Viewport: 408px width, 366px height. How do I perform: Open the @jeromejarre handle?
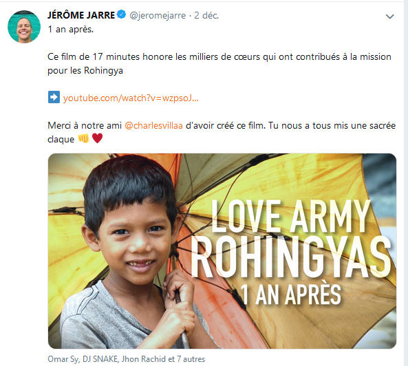pyautogui.click(x=158, y=16)
